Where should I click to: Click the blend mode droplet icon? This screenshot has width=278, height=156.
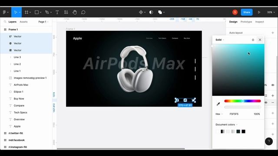pyautogui.click(x=253, y=40)
